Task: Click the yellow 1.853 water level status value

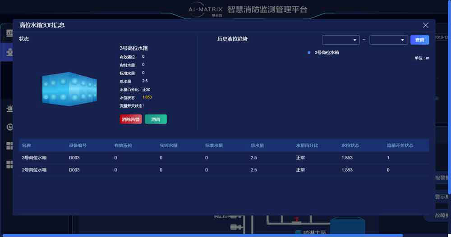Action: point(147,97)
